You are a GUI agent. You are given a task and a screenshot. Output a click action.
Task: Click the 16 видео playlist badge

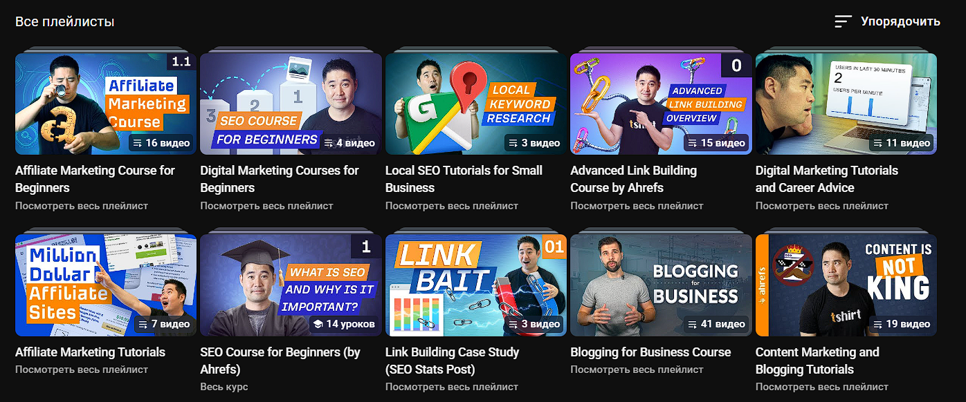click(163, 143)
